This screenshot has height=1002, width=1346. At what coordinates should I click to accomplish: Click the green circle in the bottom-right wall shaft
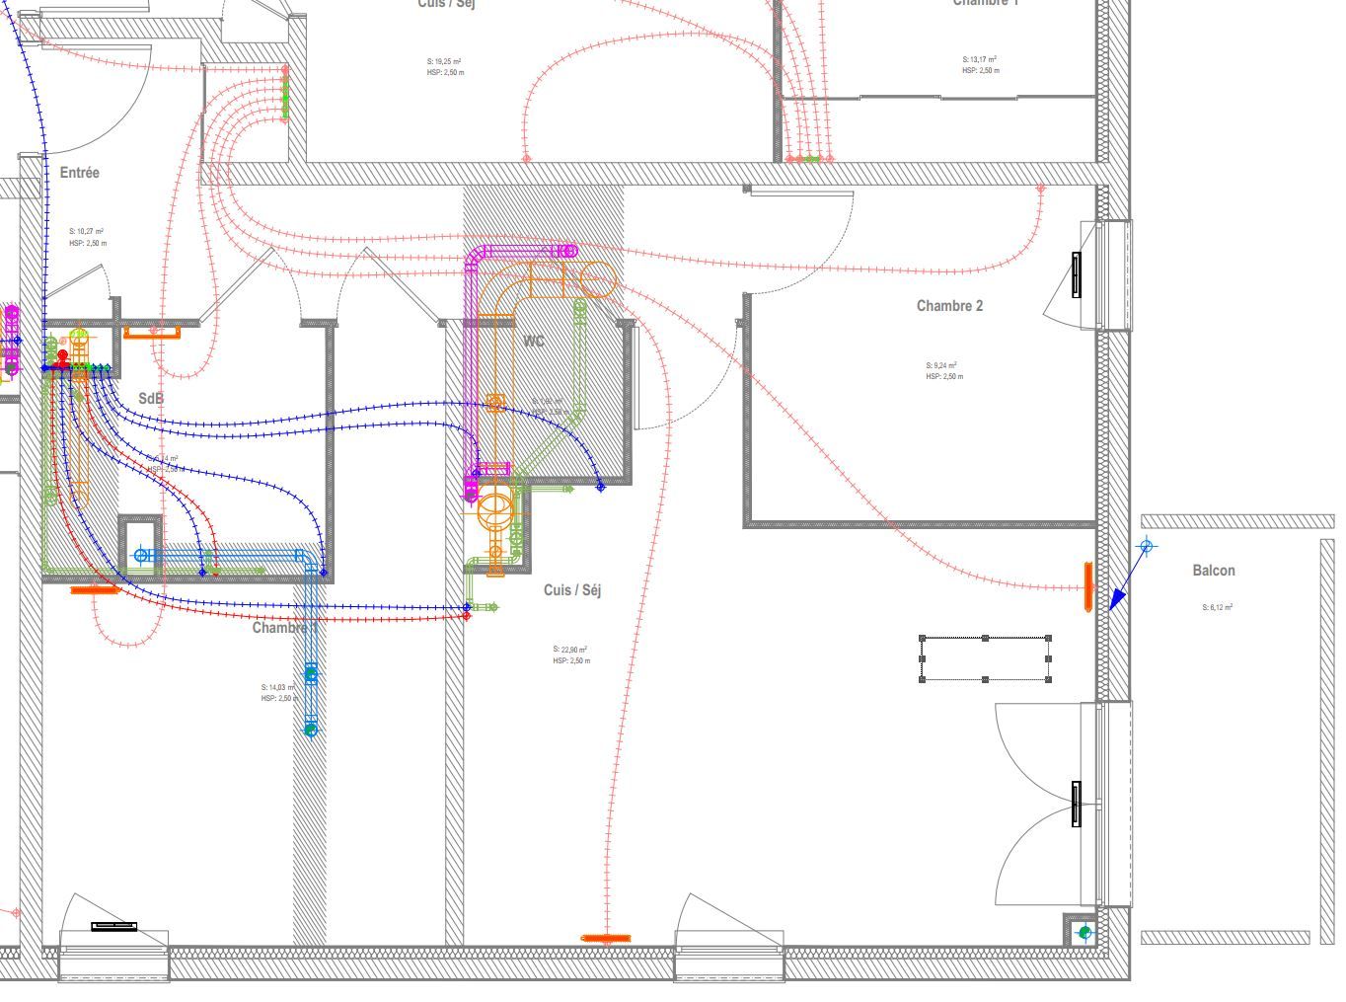1084,932
